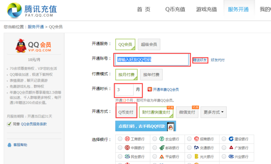Click the duration months input field

point(124,89)
